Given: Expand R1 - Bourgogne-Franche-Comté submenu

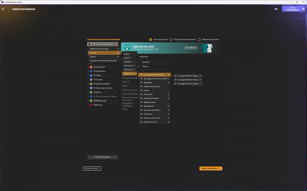Looking at the screenshot, I should click(x=155, y=79).
